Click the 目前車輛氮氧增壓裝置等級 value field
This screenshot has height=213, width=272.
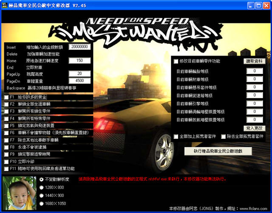(255, 120)
